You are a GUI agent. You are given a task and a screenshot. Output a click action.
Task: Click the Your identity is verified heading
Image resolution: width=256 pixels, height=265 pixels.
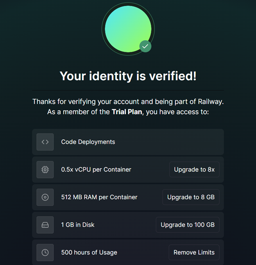(128, 76)
